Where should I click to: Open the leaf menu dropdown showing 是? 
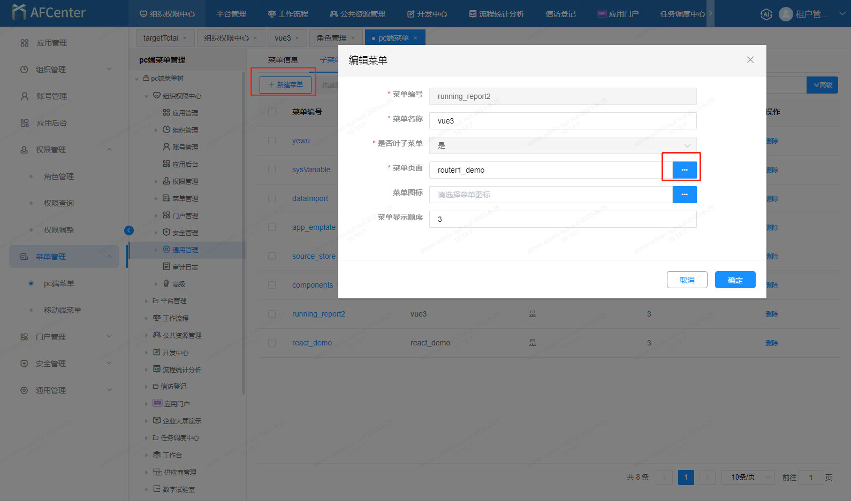coord(562,145)
